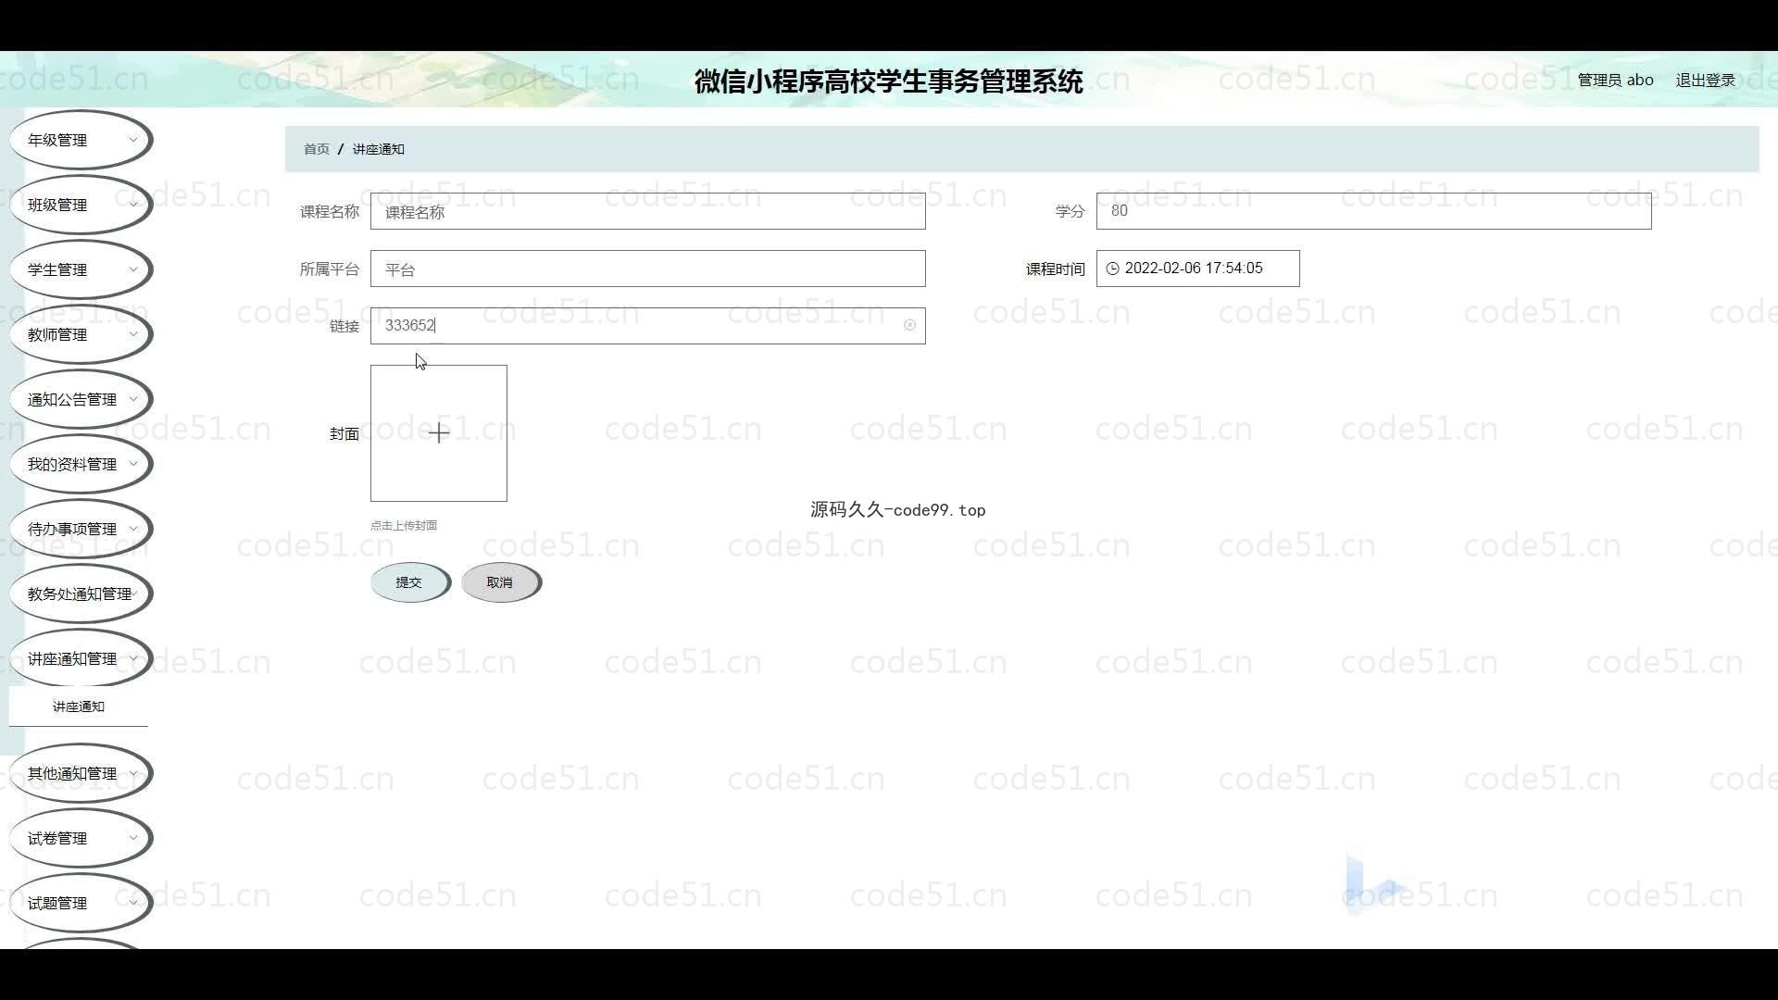This screenshot has height=1000, width=1778.
Task: Expand the 教师管理 menu
Action: [x=81, y=334]
